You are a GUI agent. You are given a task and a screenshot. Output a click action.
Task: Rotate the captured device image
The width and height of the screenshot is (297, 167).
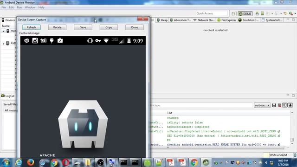tap(57, 27)
